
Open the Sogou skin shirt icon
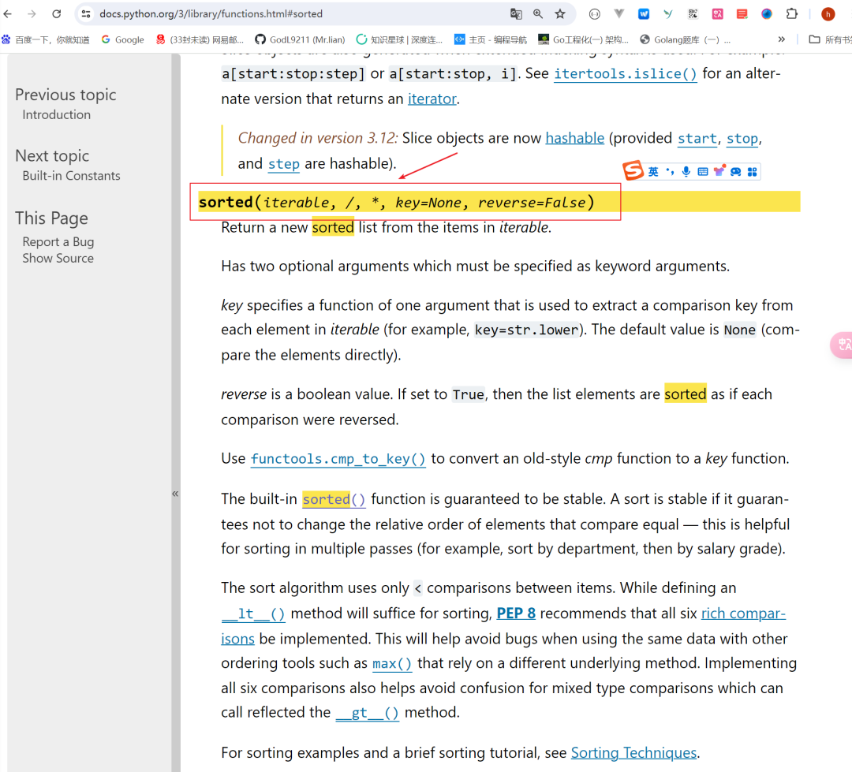click(719, 171)
